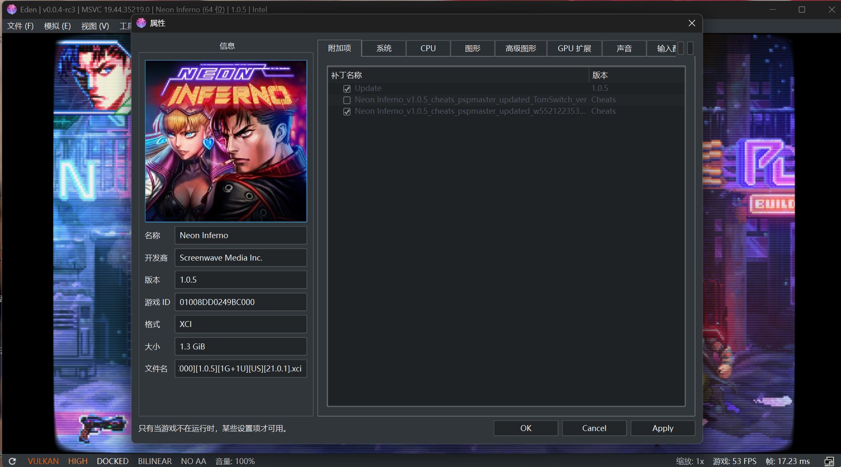Enable the TomSwitch_ver cheats checkbox
Screen dimensions: 841x467
point(347,100)
